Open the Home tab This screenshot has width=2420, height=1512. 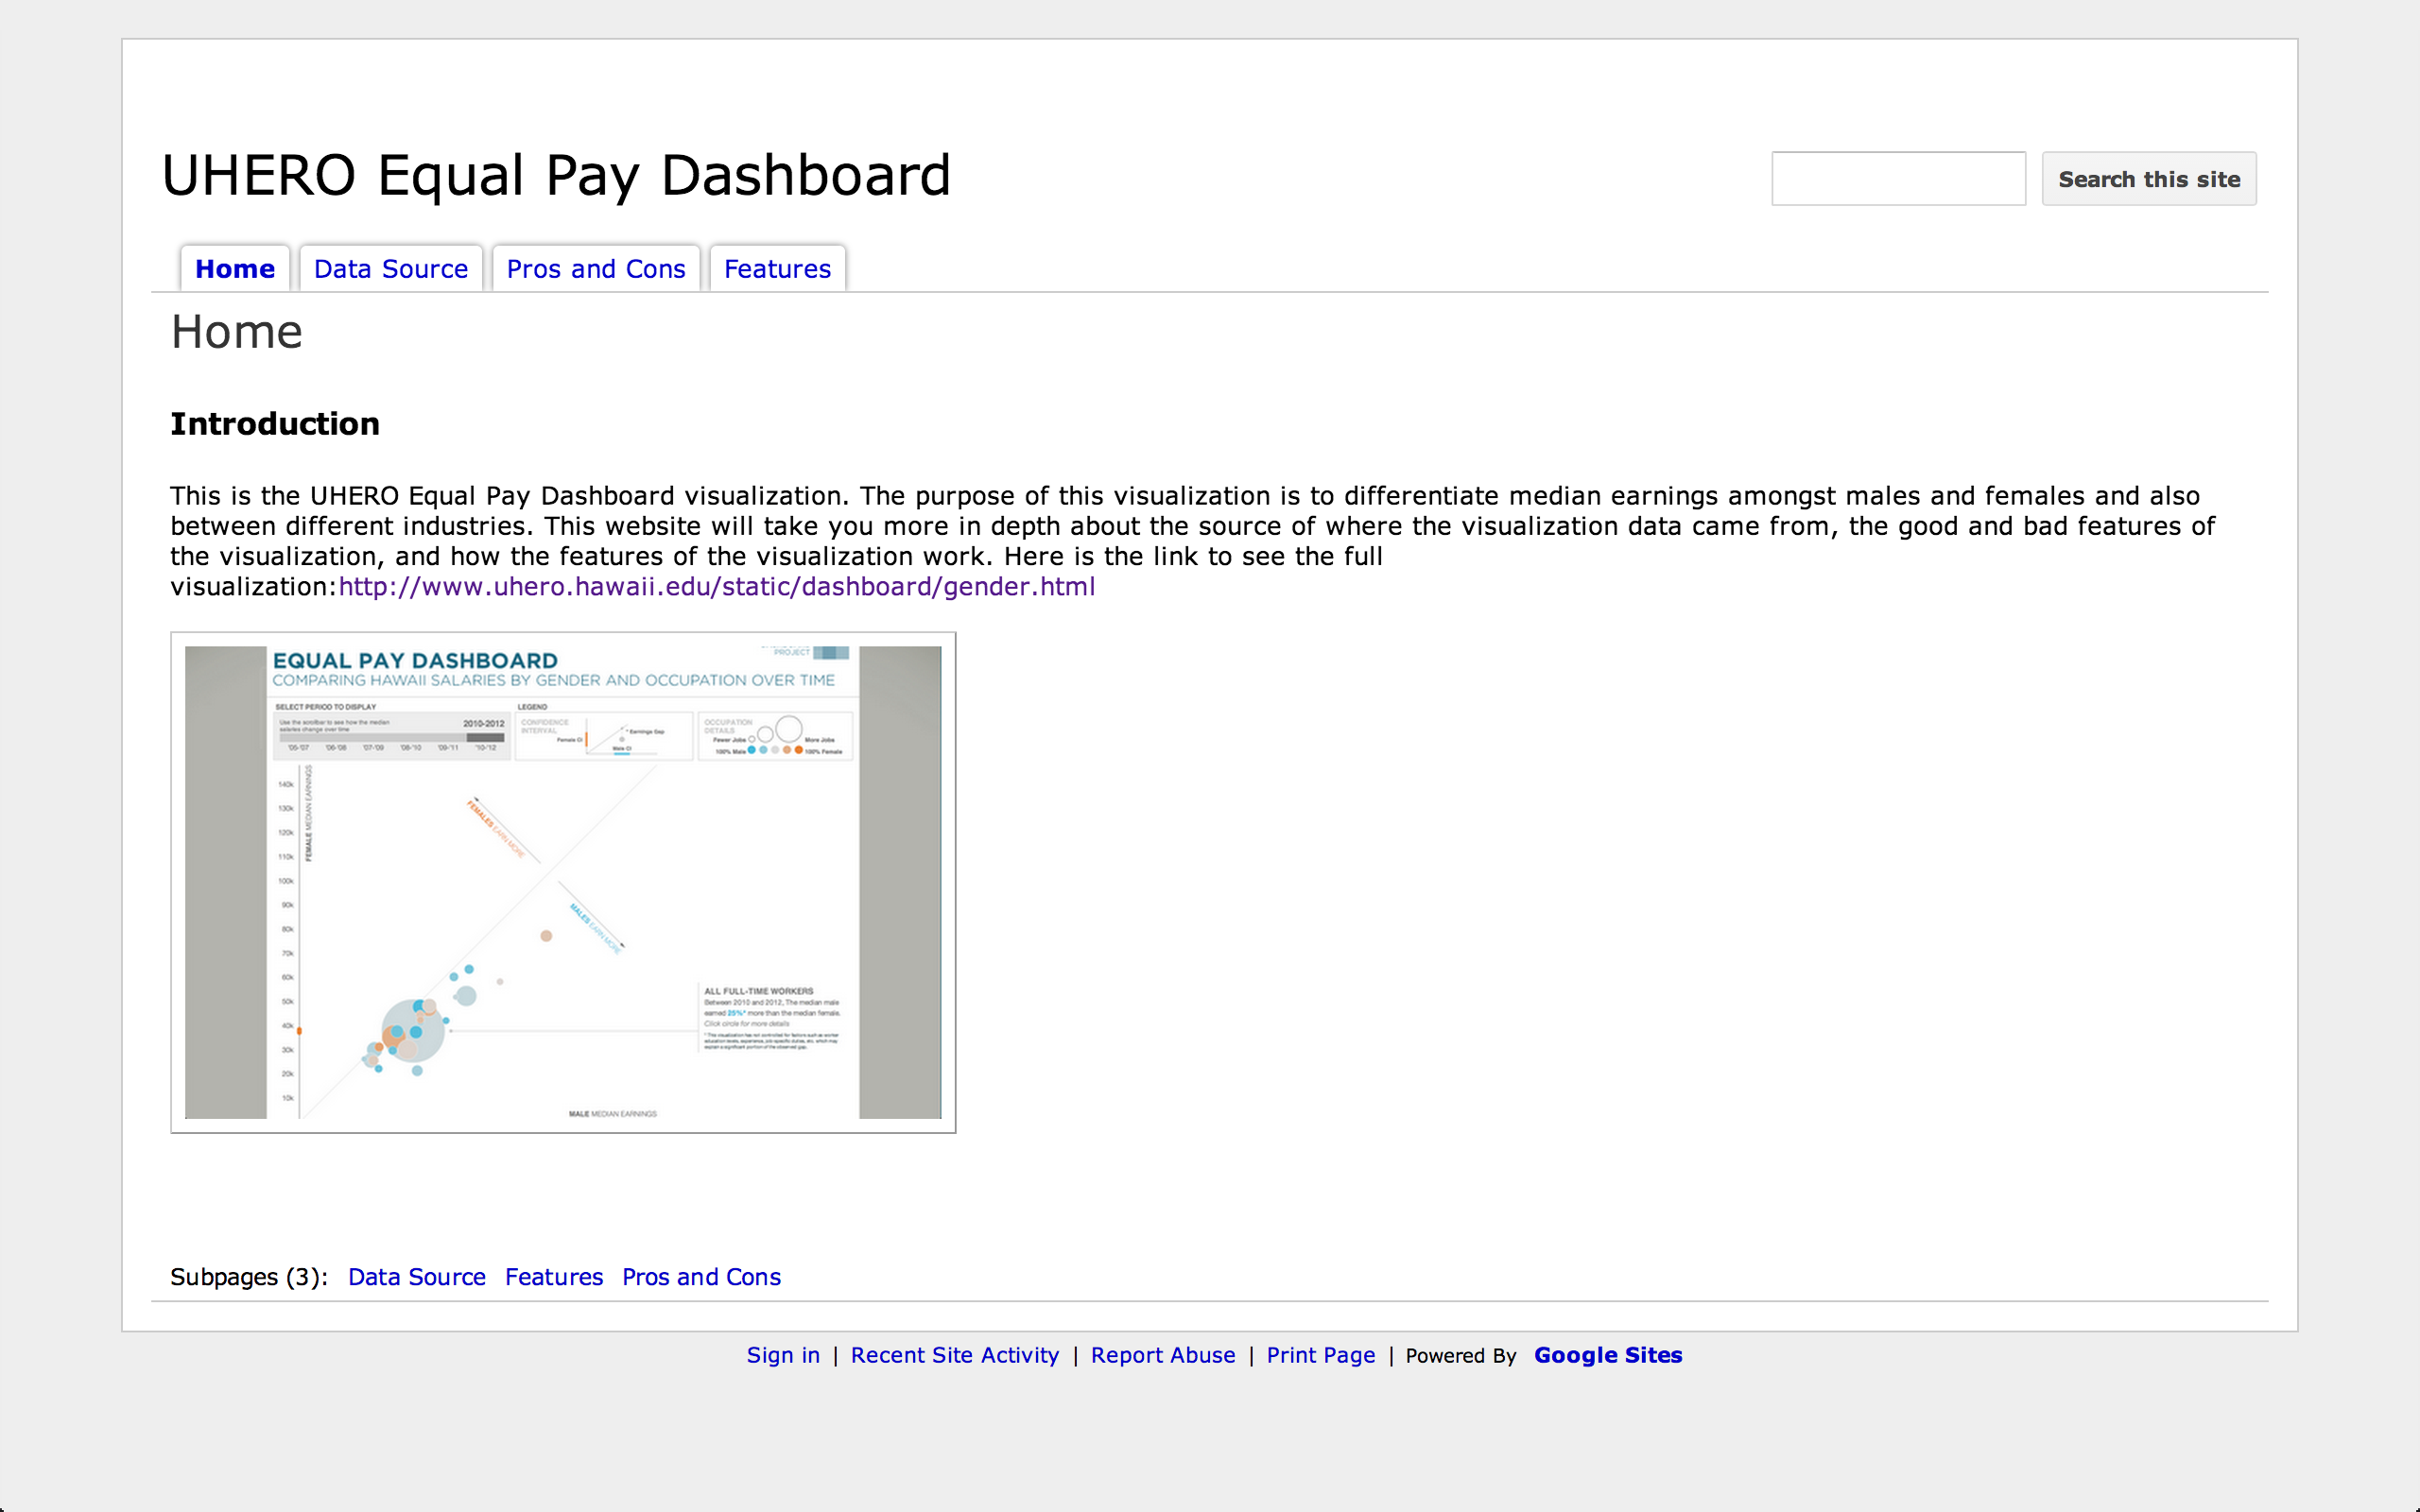(235, 269)
